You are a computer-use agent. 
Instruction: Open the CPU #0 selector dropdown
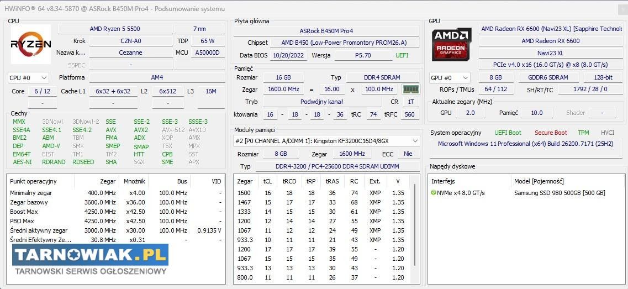pos(28,78)
